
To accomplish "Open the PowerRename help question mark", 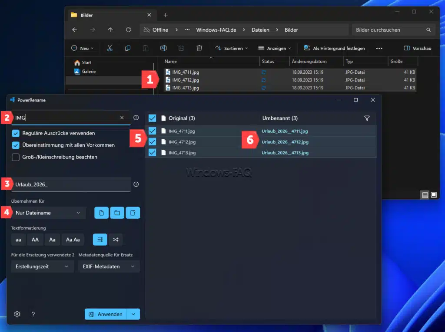I will click(x=33, y=314).
